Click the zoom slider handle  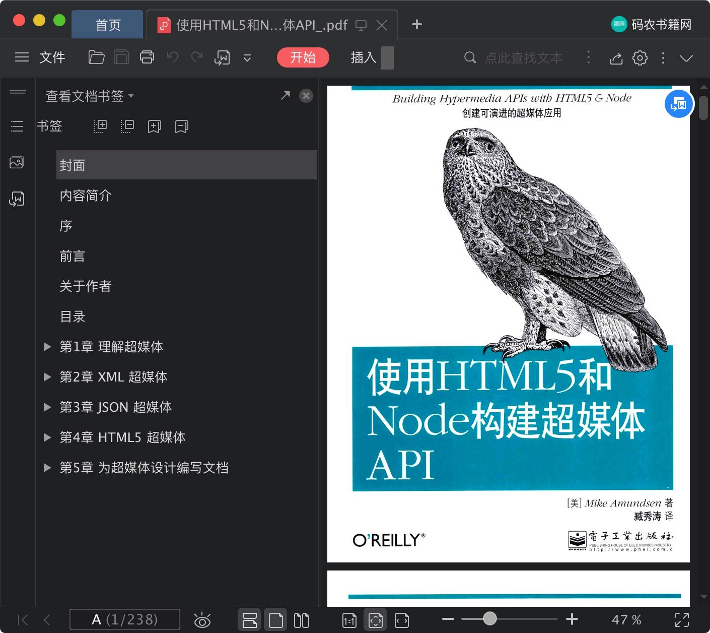(489, 618)
